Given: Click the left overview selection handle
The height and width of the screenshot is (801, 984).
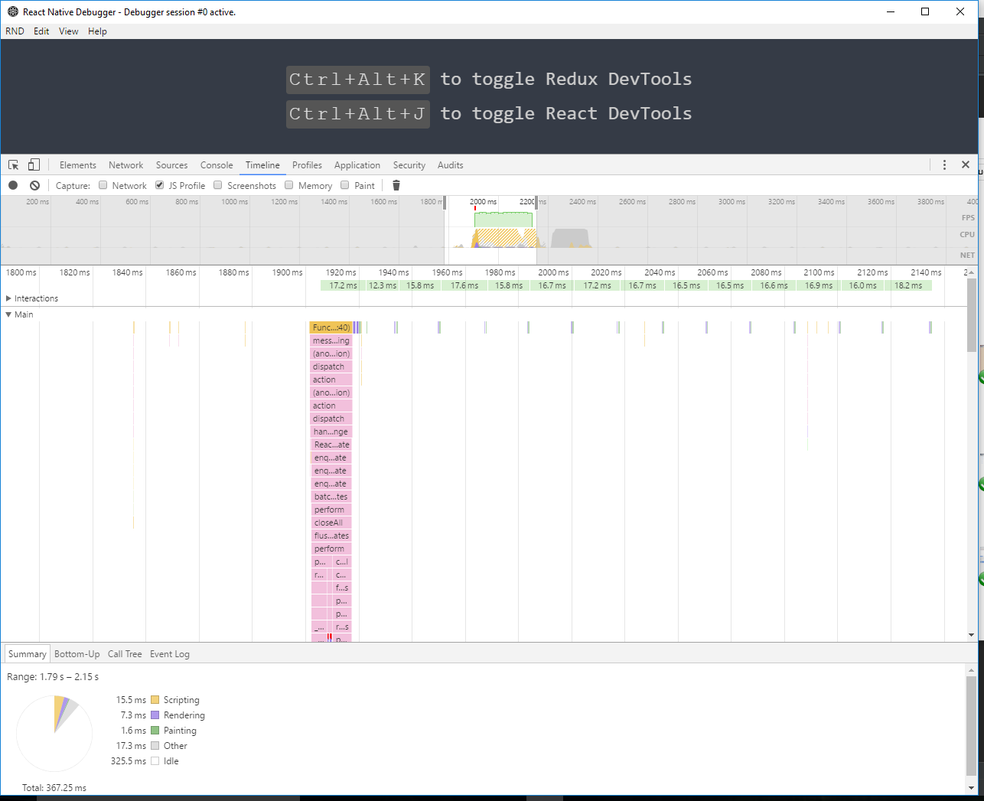Looking at the screenshot, I should 445,202.
